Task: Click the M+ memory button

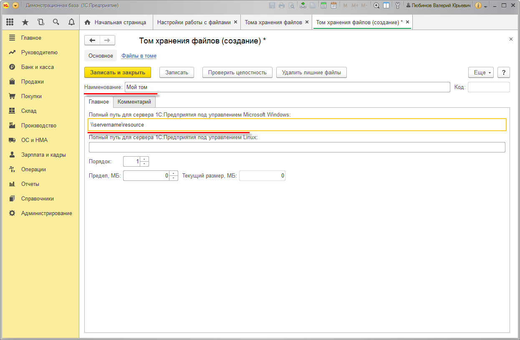Action: (x=355, y=5)
